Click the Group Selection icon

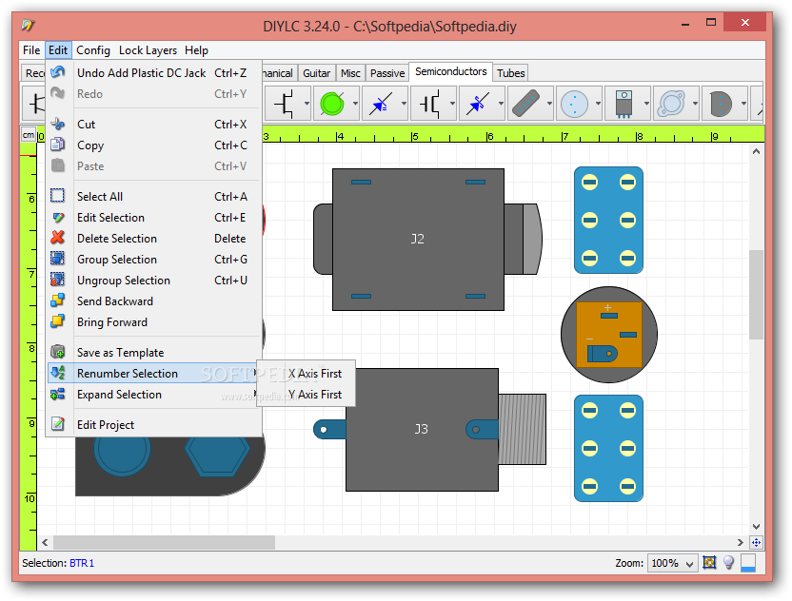(x=58, y=259)
